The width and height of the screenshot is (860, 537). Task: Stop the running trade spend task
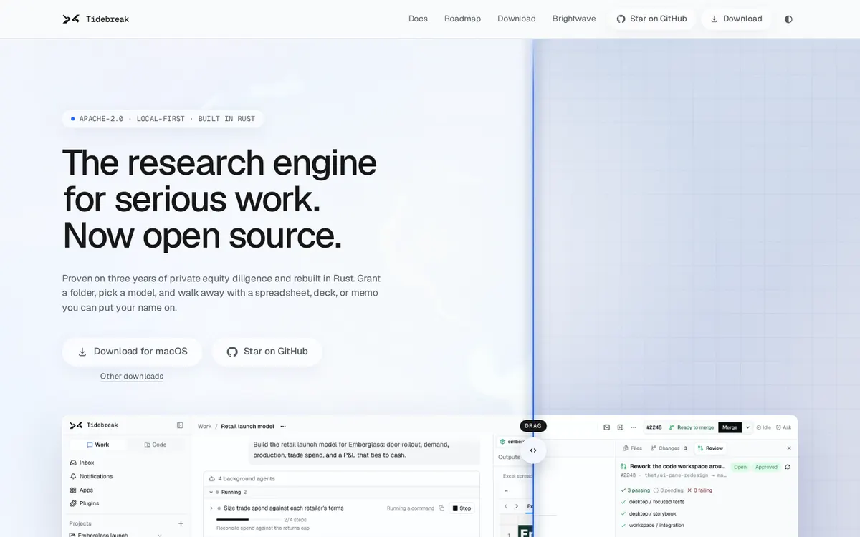click(x=462, y=508)
